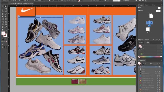Select the Zoom tool
Screen dimensions: 164x92
coord(6,30)
